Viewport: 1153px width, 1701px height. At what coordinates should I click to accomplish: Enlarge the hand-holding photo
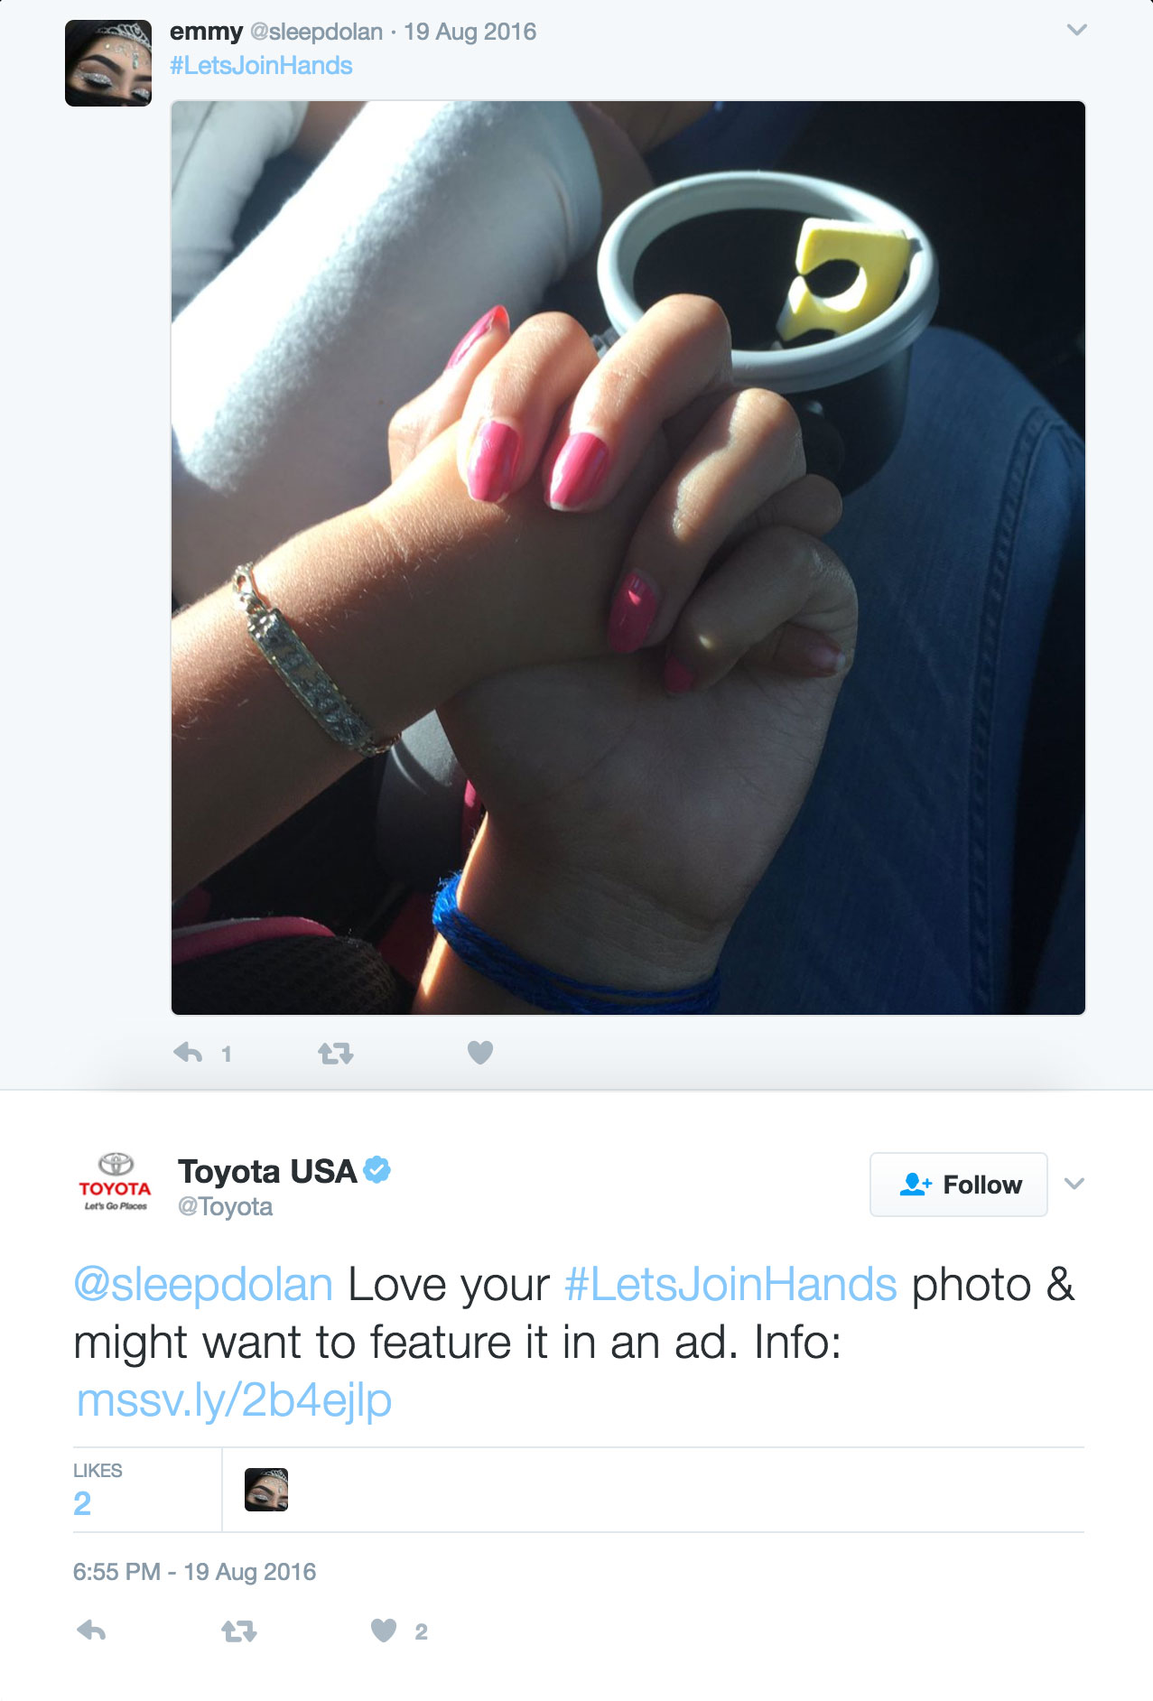coord(628,558)
